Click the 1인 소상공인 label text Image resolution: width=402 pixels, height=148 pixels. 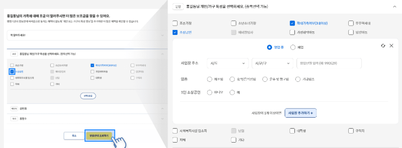tap(191, 92)
